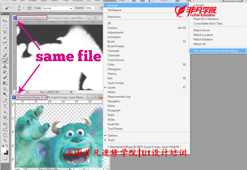Click the foreground color swatch
247x170 pixels.
click(4, 150)
